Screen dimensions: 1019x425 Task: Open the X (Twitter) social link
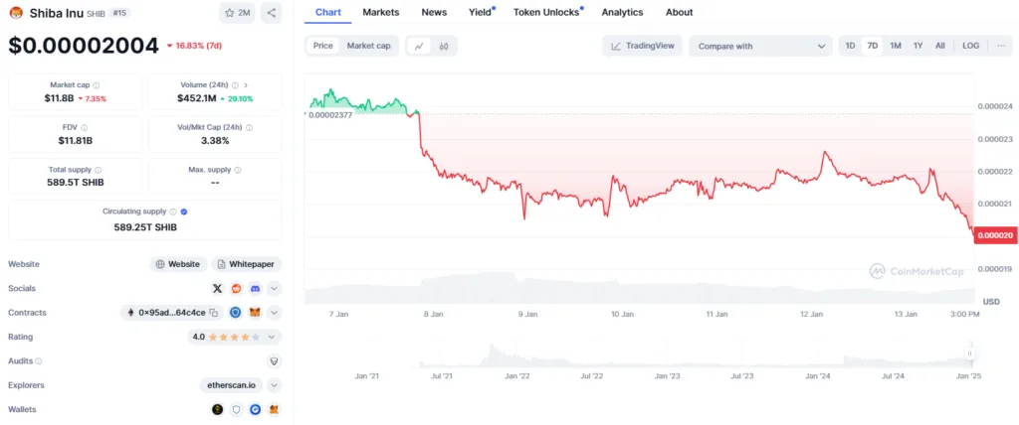218,289
